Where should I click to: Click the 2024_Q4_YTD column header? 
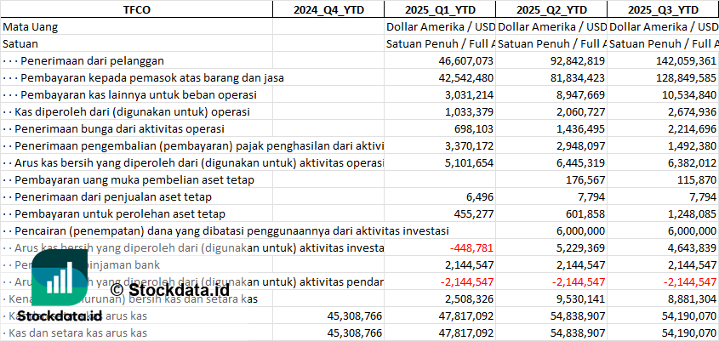[x=328, y=9]
